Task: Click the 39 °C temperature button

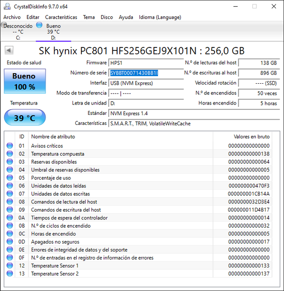Action: (25, 117)
